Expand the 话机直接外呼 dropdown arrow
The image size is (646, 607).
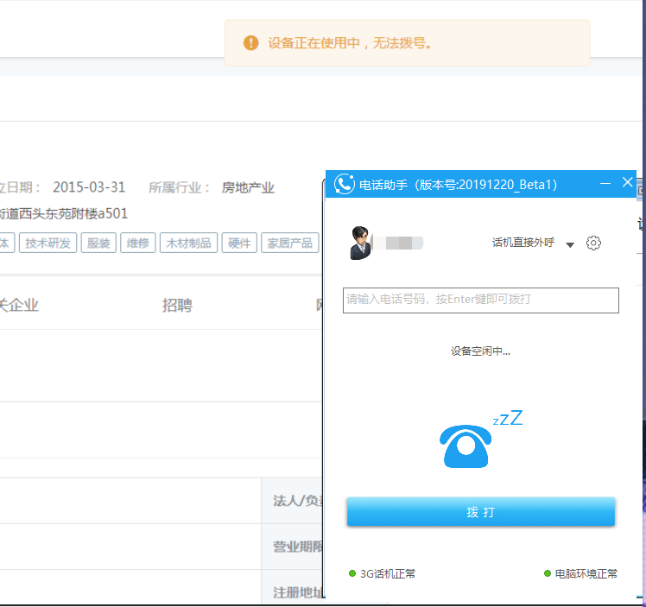click(570, 244)
